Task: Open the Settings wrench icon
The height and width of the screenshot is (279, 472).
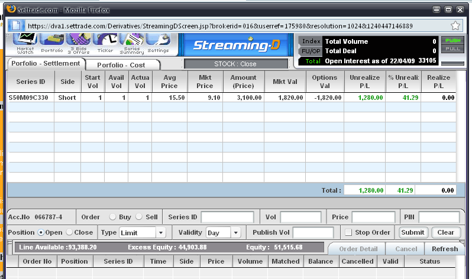Action: pyautogui.click(x=158, y=44)
